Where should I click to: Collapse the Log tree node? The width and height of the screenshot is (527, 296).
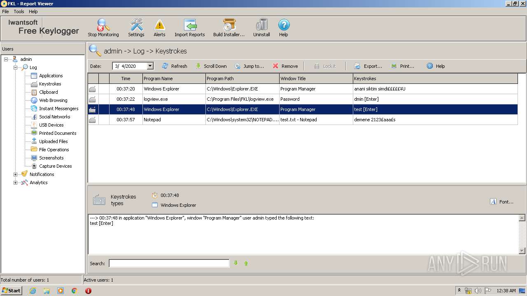coord(15,67)
